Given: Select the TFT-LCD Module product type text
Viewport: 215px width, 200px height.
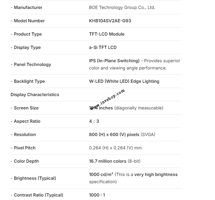Looking at the screenshot, I should tap(107, 34).
